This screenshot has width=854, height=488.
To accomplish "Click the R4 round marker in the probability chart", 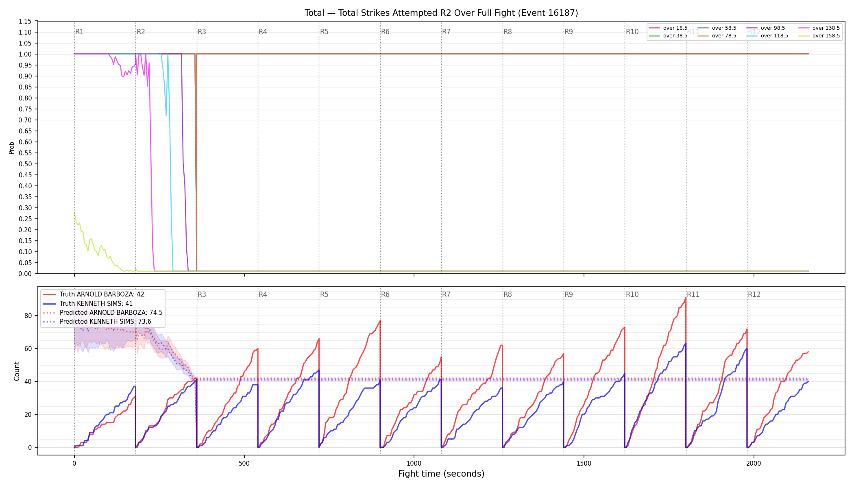I will 263,32.
